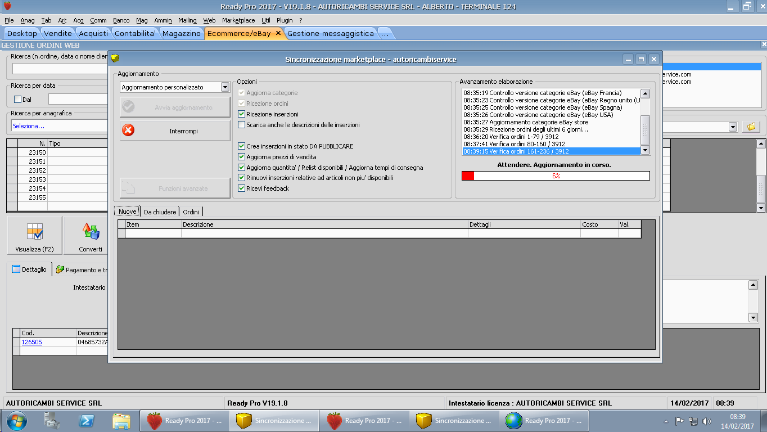Click the Ricerca per data Dal date field
The image size is (767, 432).
point(78,100)
